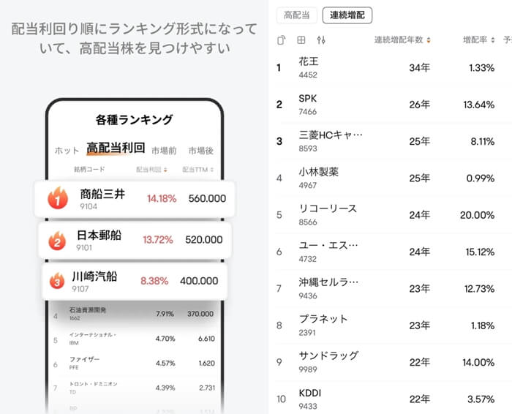Open トロント・ドミニオン TD row
The width and height of the screenshot is (512, 414).
pyautogui.click(x=134, y=388)
